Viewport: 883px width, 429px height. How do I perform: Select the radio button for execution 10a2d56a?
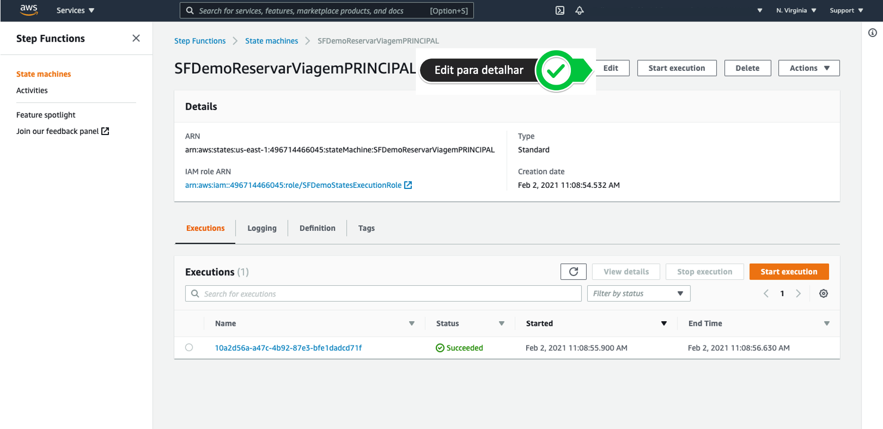189,347
